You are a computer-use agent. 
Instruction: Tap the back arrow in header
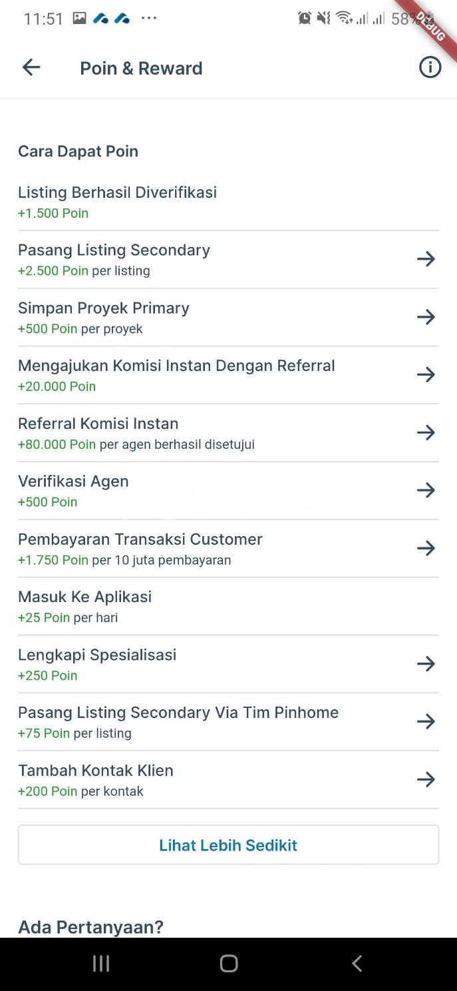click(31, 67)
